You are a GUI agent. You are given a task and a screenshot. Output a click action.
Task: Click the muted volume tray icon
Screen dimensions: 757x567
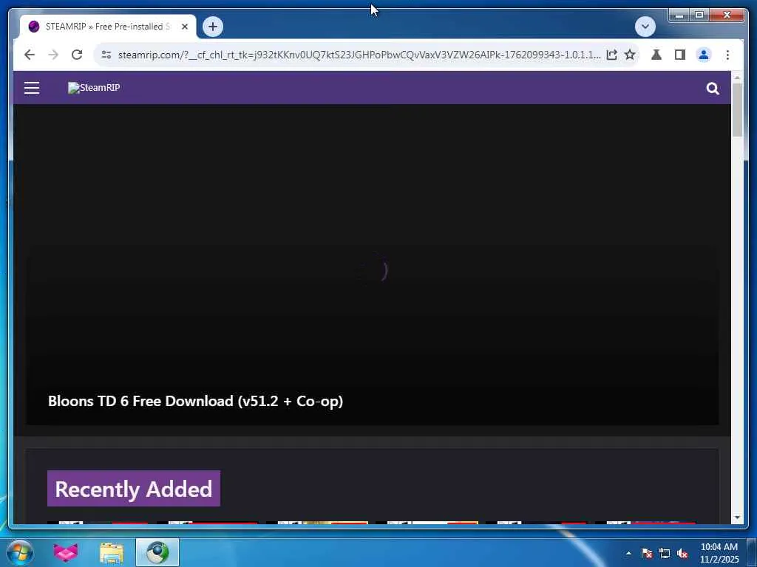pyautogui.click(x=682, y=553)
